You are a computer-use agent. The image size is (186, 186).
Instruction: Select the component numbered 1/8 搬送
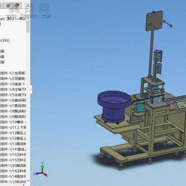(13, 111)
